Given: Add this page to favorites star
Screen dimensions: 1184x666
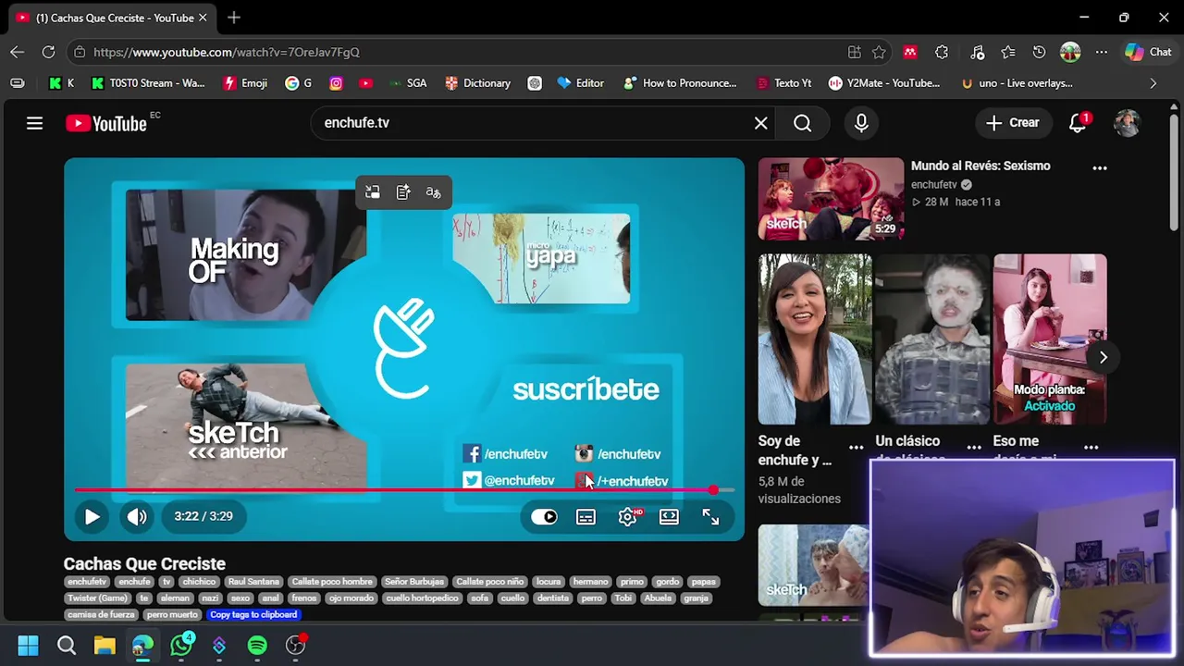Looking at the screenshot, I should pyautogui.click(x=879, y=53).
